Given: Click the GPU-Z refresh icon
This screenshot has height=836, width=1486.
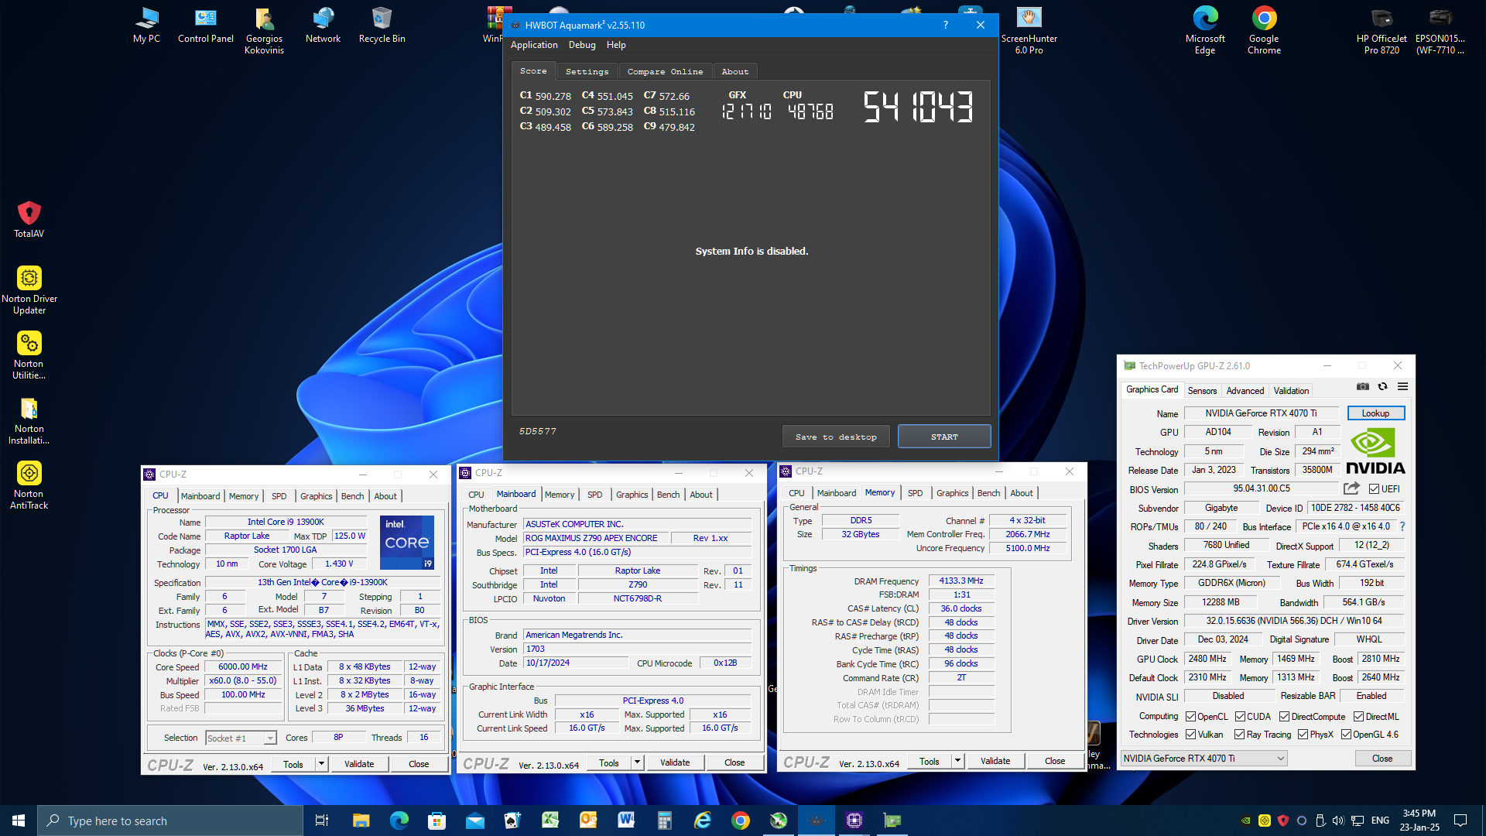Looking at the screenshot, I should tap(1382, 386).
